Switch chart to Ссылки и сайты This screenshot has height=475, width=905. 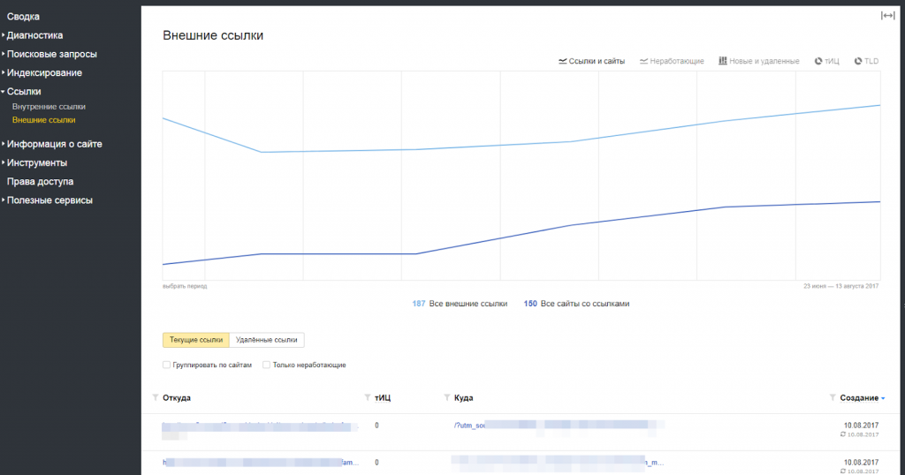tap(591, 61)
